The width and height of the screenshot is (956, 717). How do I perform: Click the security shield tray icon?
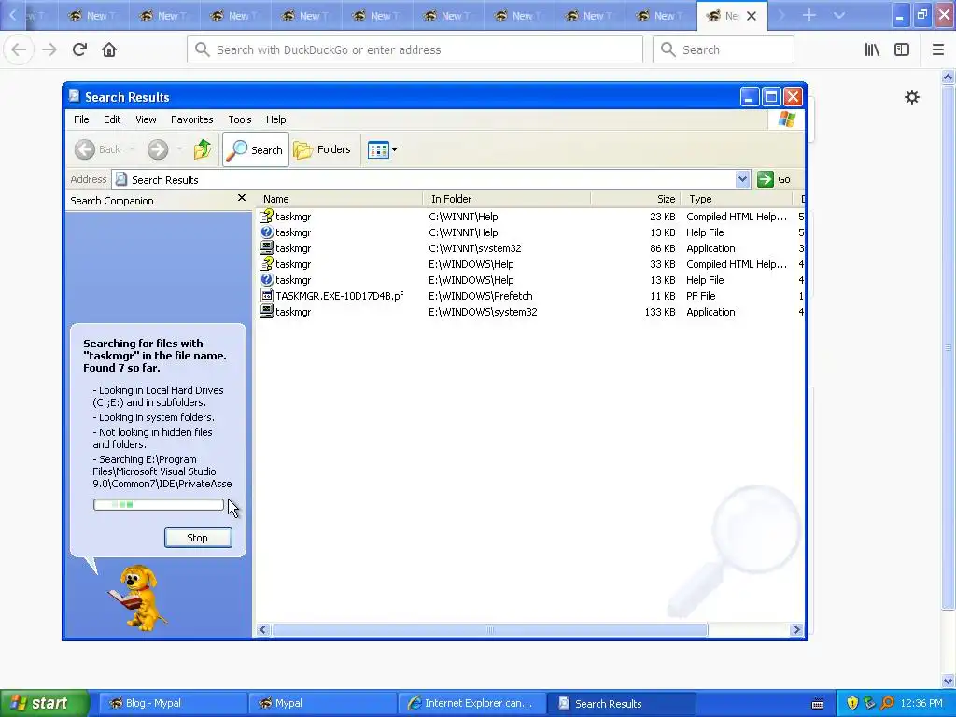(852, 703)
